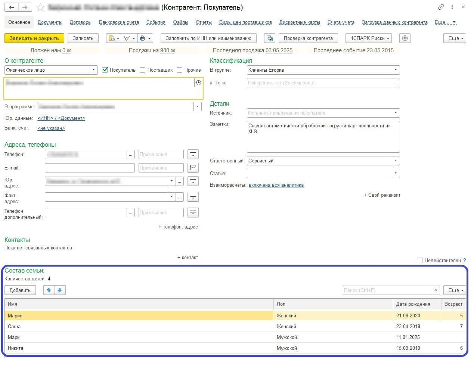
Task: Open the В группе dropdown list
Action: click(x=396, y=70)
